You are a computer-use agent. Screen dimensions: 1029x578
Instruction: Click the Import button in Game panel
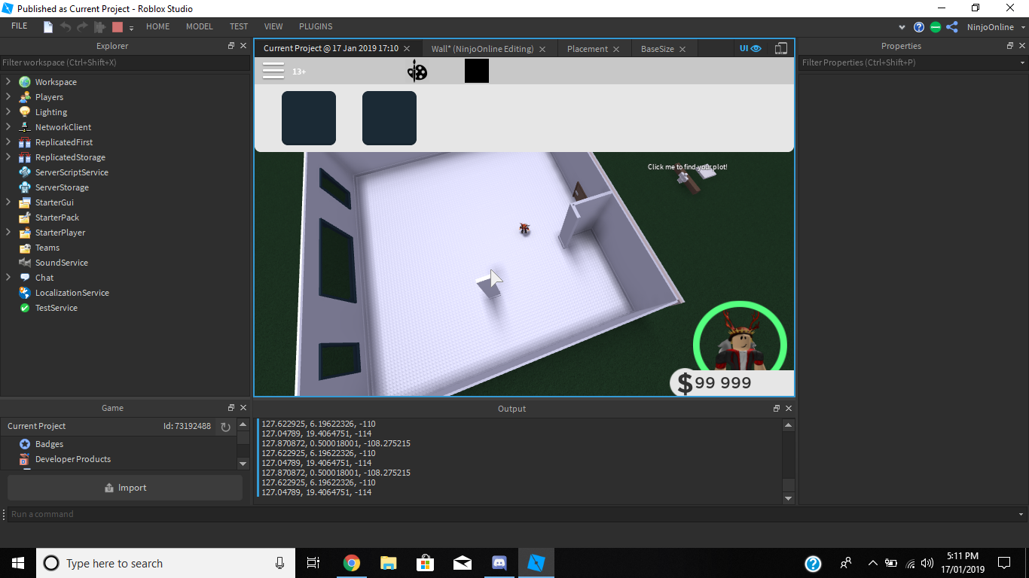(x=124, y=487)
